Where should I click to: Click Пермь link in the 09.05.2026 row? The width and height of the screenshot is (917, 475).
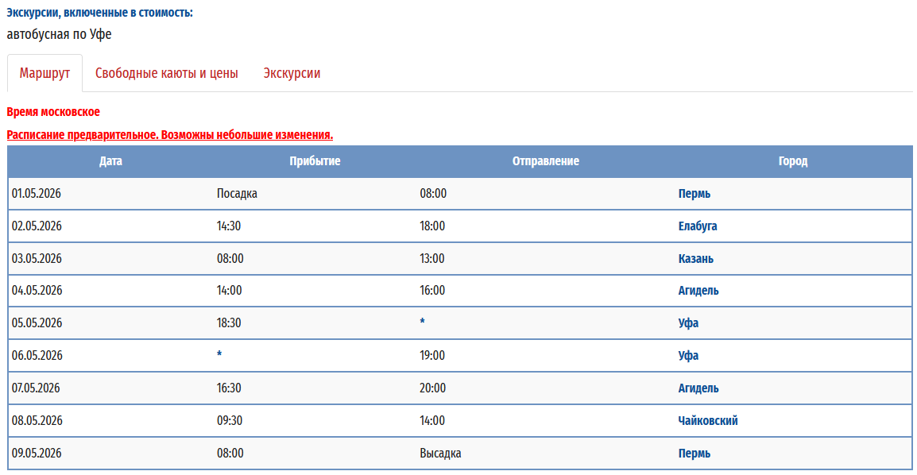694,454
